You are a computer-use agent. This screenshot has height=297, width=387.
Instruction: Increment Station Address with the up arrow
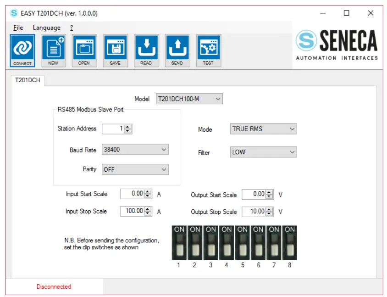127,126
